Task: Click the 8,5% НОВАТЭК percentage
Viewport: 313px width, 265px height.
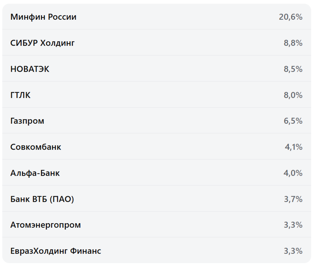Action: [293, 69]
